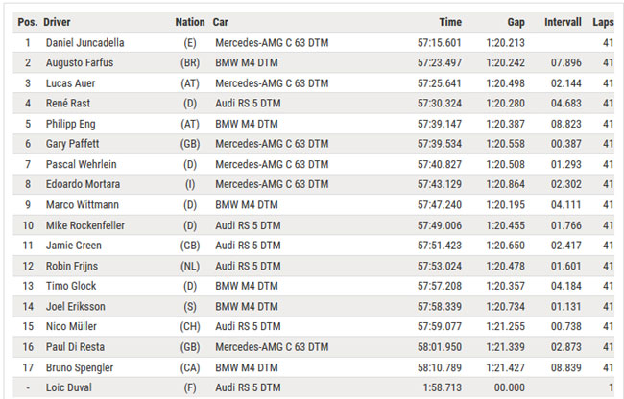
Task: Click the Nation column header
Action: pyautogui.click(x=190, y=22)
